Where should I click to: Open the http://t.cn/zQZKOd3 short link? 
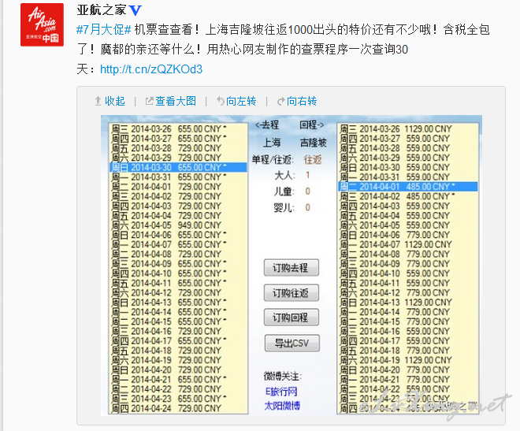[x=151, y=69]
